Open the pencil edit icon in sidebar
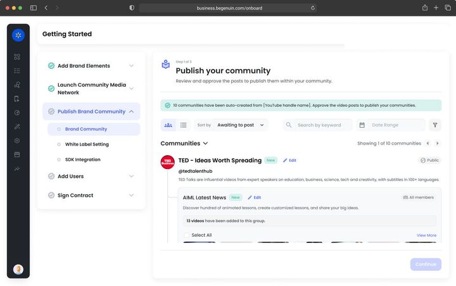 17,127
